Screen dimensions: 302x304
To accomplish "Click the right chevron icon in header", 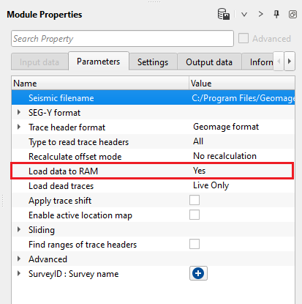I will (260, 14).
